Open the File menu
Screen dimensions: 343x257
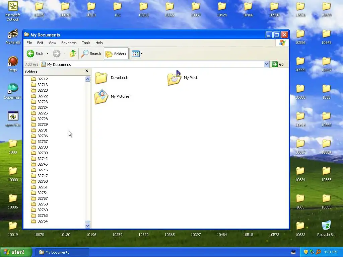[29, 43]
